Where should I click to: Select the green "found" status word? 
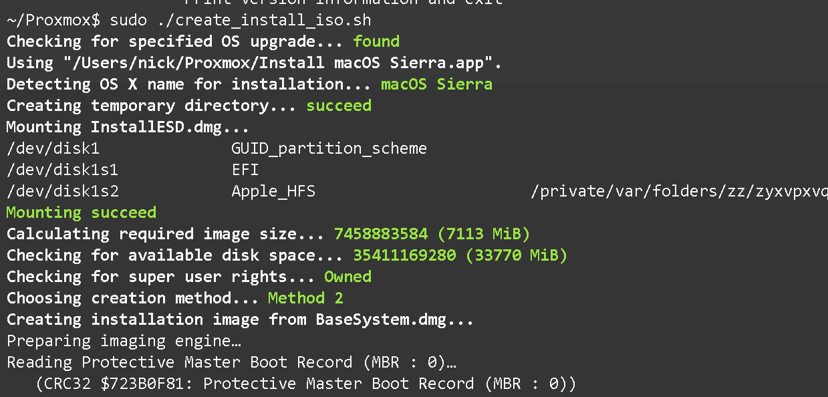point(376,41)
